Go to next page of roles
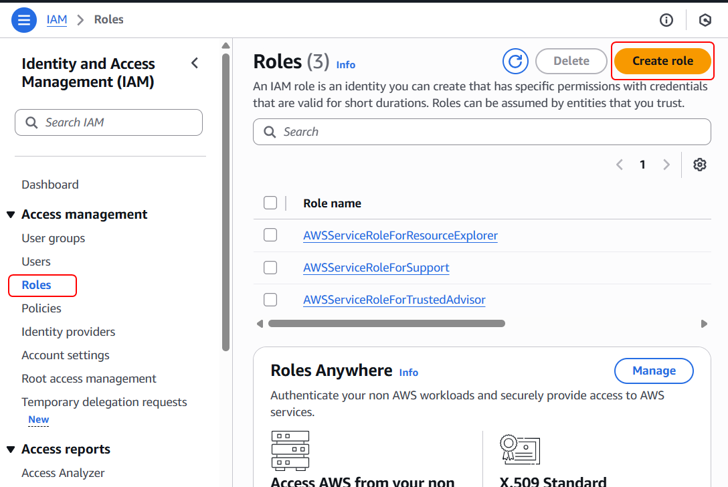Viewport: 728px width, 487px height. tap(666, 165)
